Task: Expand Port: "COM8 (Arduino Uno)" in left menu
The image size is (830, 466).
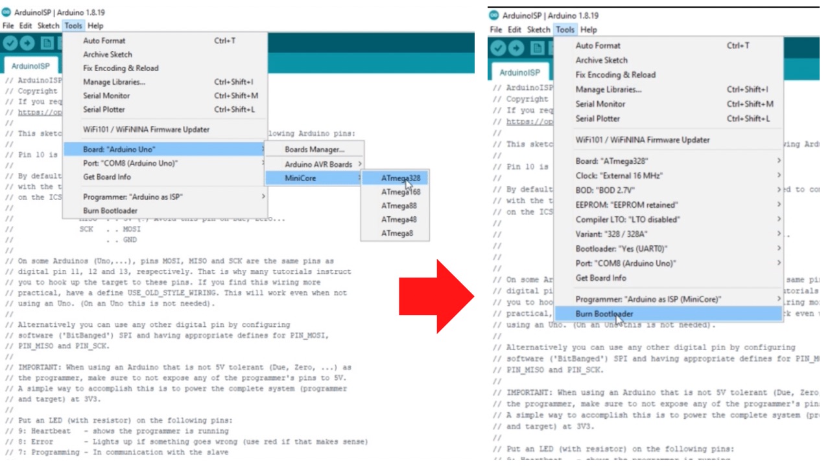Action: click(x=165, y=163)
